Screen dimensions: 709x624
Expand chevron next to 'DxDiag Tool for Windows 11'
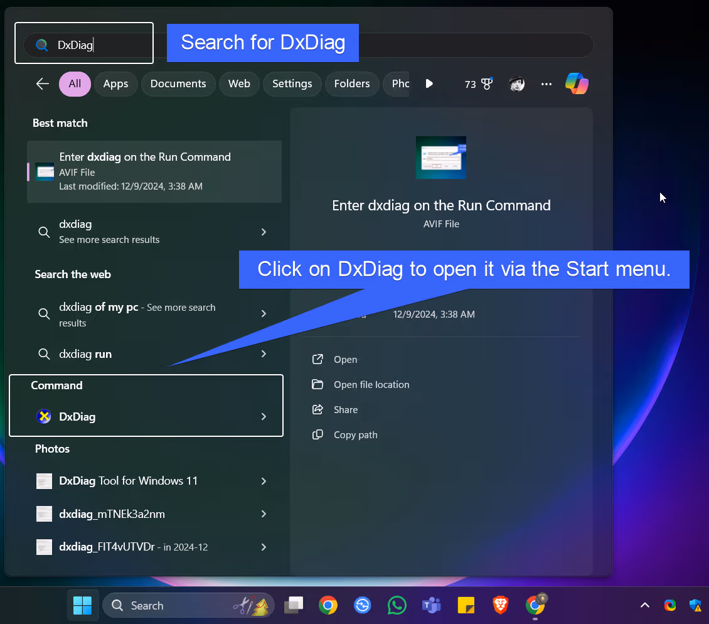pos(264,481)
